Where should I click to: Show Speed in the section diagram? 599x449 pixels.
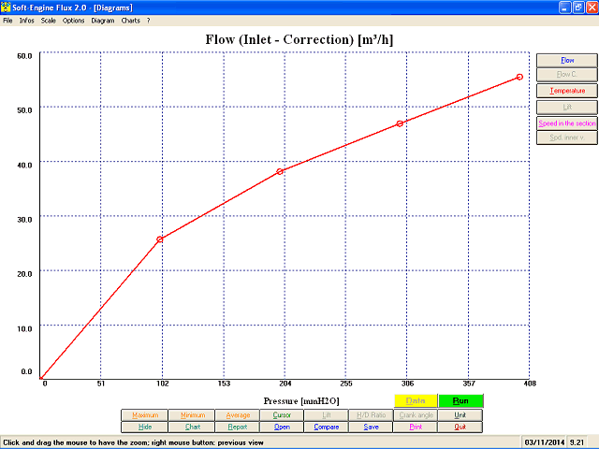click(x=567, y=123)
